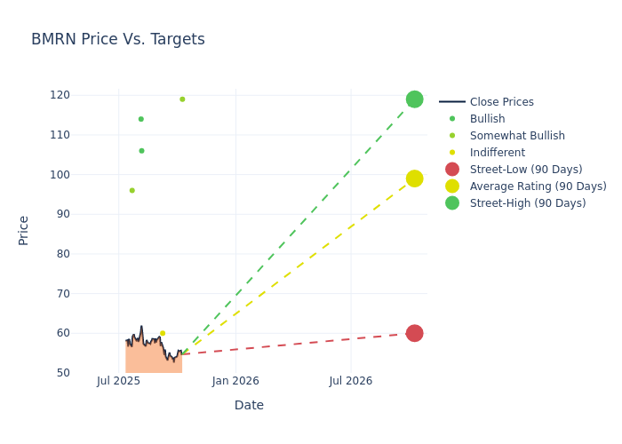622x444 pixels.
Task: Select the Somewhat Bullish dot at price 96
Action: point(132,190)
